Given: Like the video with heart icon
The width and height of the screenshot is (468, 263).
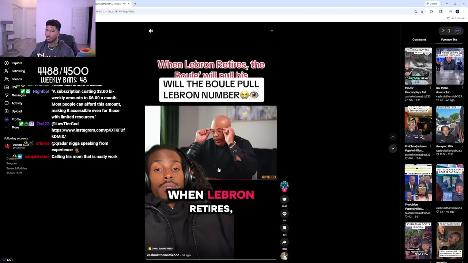Looking at the screenshot, I should [284, 199].
